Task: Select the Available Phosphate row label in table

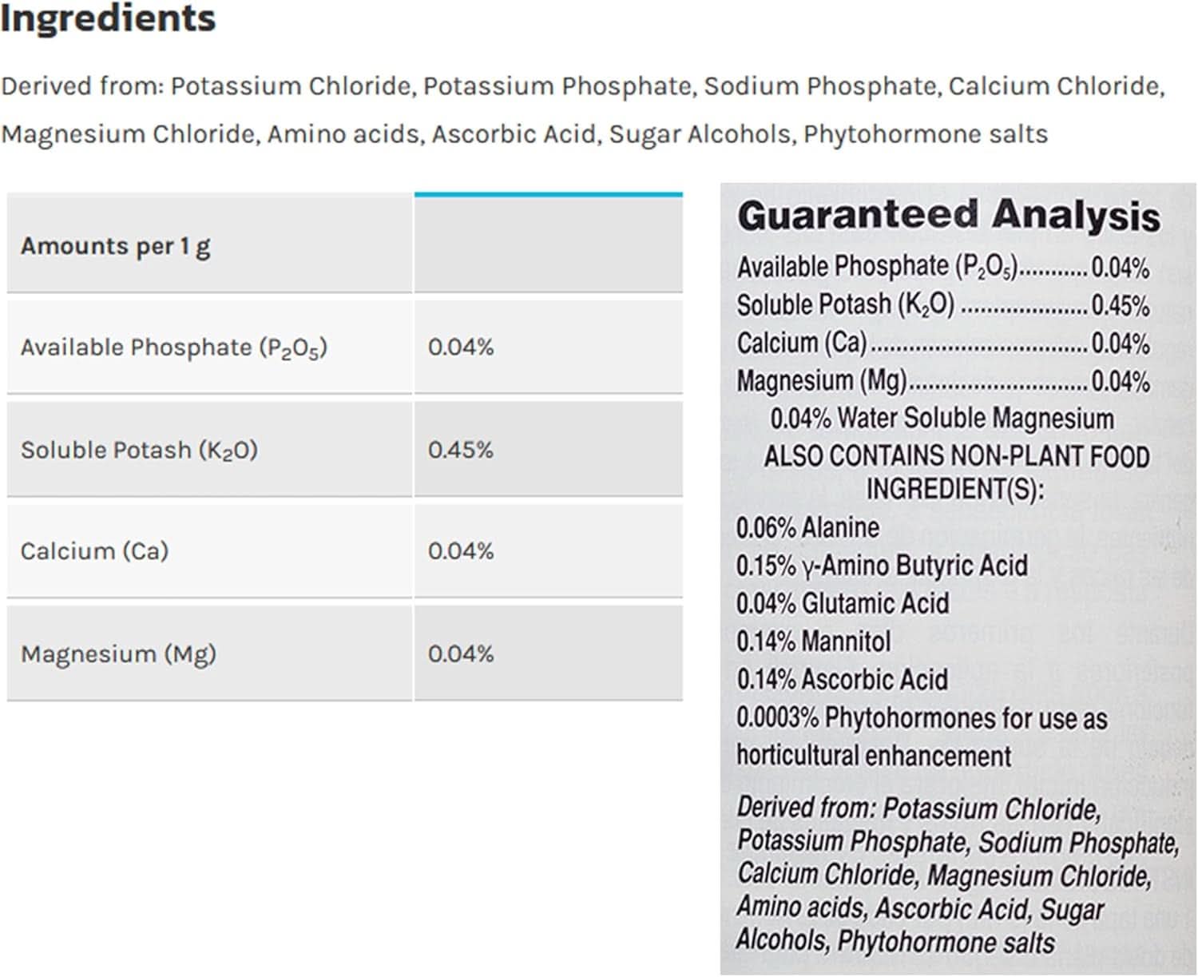Action: pyautogui.click(x=174, y=348)
